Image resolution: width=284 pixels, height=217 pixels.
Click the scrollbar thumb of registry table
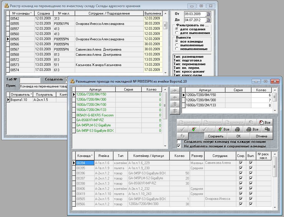point(165,25)
